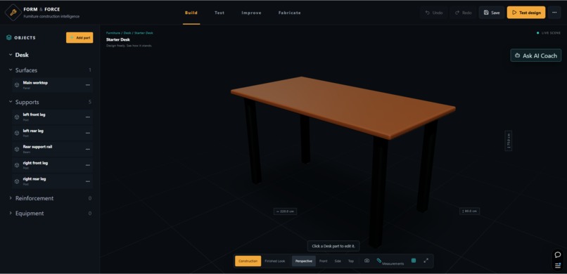Click the Test design button
567x274 pixels.
click(x=526, y=13)
